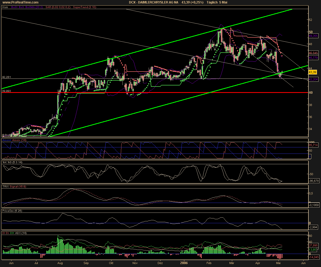Click the Jun marker at axis start
Image resolution: width=321 pixels, height=267 pixels.
point(12,263)
